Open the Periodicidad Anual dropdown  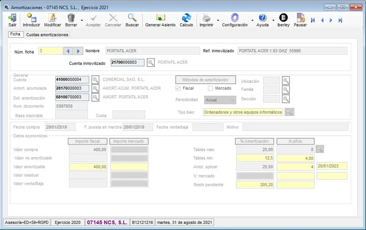[220, 100]
